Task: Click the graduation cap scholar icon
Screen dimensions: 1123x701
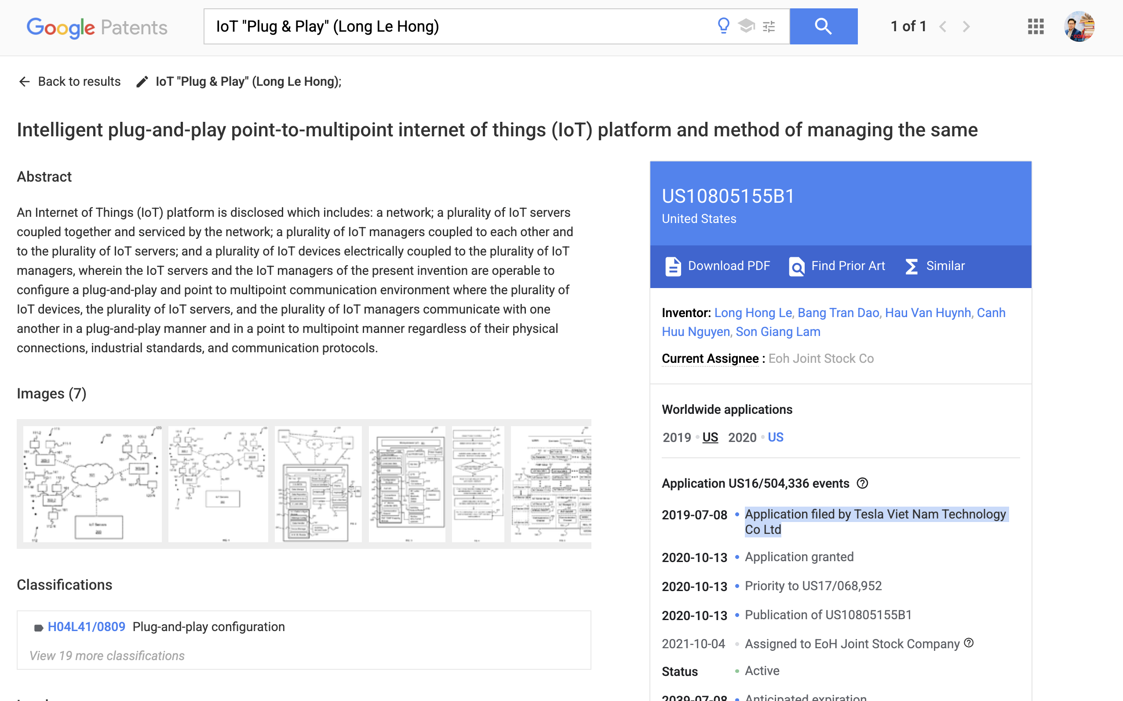Action: click(x=746, y=26)
